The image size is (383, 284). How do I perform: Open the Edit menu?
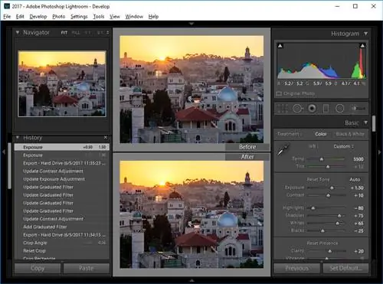[x=20, y=17]
